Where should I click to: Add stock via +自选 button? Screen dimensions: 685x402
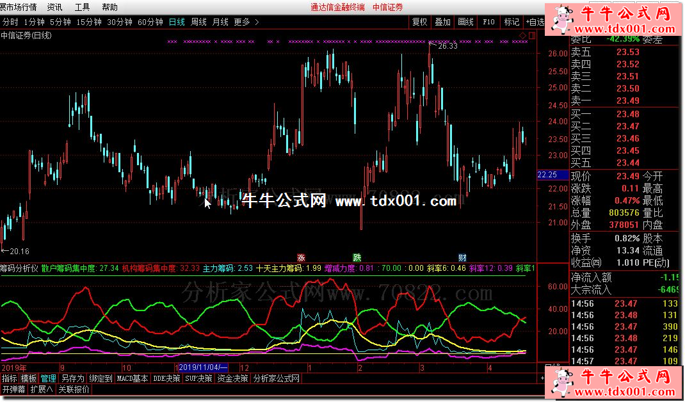tap(535, 22)
